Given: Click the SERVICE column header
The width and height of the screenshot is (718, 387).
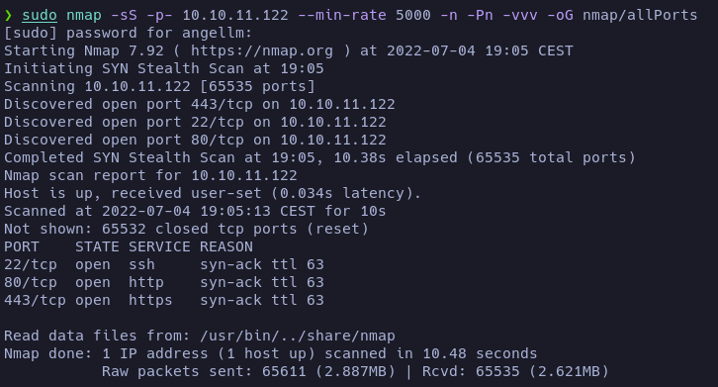Looking at the screenshot, I should (159, 246).
